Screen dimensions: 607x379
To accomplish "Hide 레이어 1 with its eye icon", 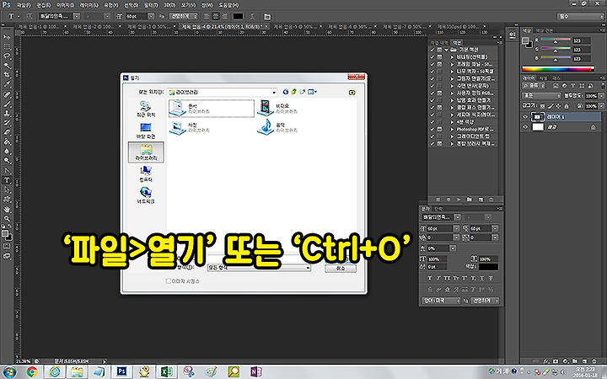I will point(525,117).
